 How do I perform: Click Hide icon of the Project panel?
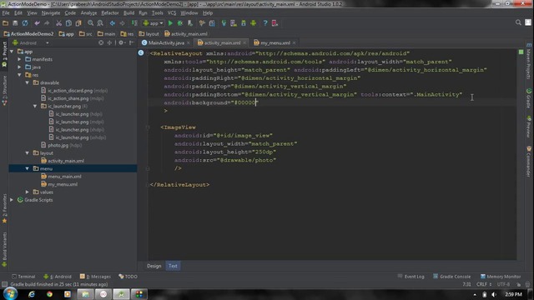tap(132, 42)
